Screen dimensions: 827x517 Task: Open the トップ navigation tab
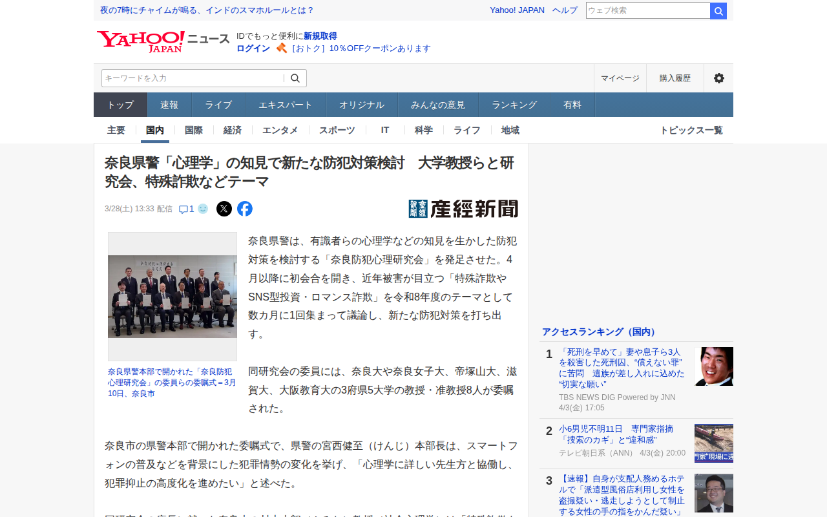tap(121, 105)
